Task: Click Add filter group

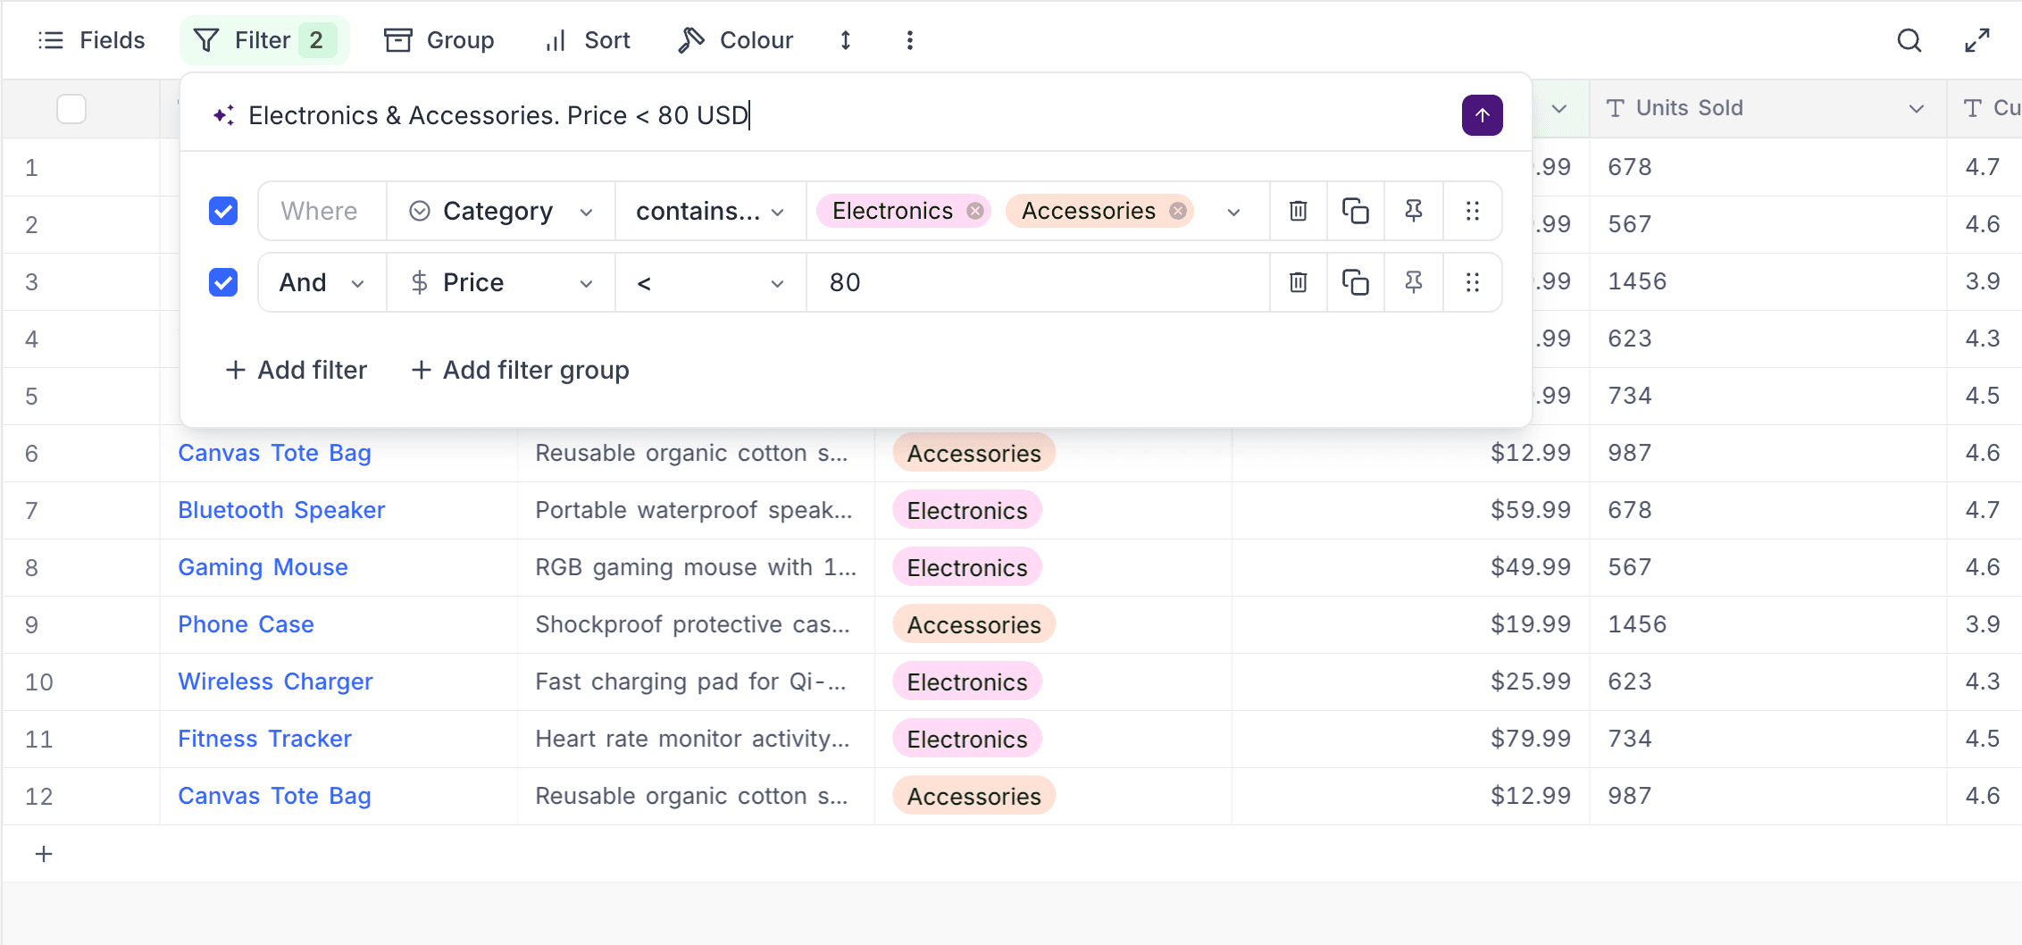Action: click(x=520, y=370)
